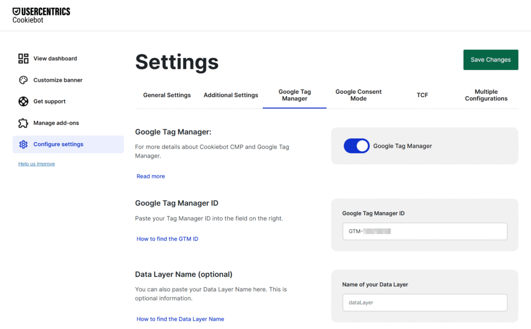The image size is (531, 329).
Task: Open the Multiple Configurations tab
Action: (486, 95)
